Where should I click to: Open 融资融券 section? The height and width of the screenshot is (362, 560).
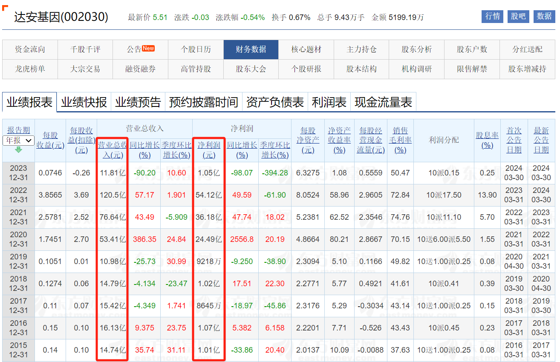[x=140, y=69]
